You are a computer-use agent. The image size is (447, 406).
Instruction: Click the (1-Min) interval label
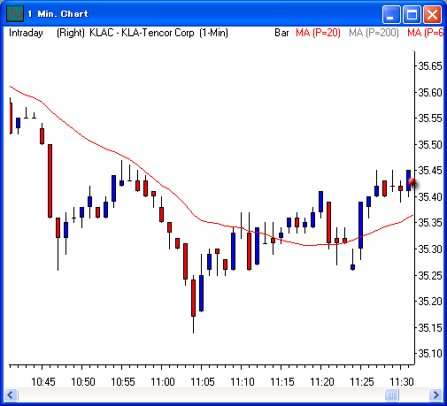[213, 33]
